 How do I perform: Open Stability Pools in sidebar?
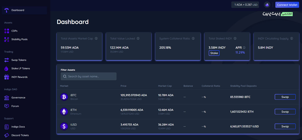point(19,39)
